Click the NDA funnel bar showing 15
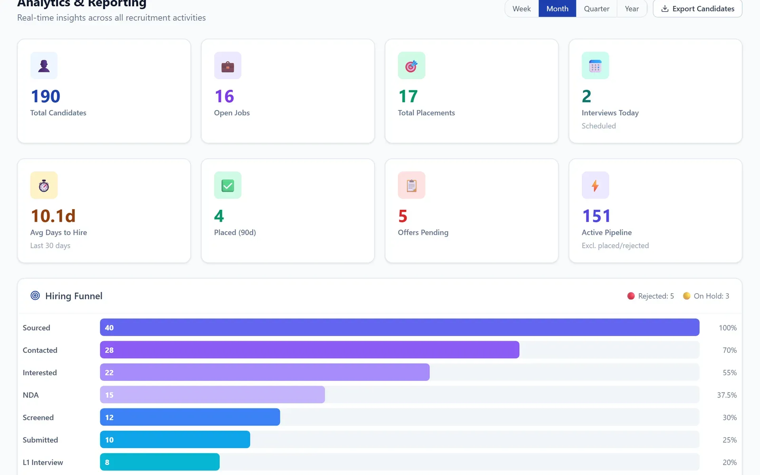The height and width of the screenshot is (475, 760). 213,395
